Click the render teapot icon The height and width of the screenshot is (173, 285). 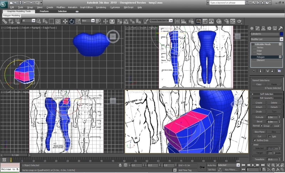tap(239, 21)
